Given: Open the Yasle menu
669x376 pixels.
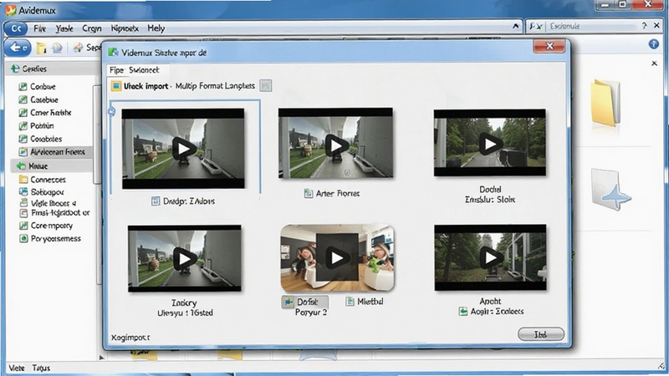Looking at the screenshot, I should click(64, 28).
